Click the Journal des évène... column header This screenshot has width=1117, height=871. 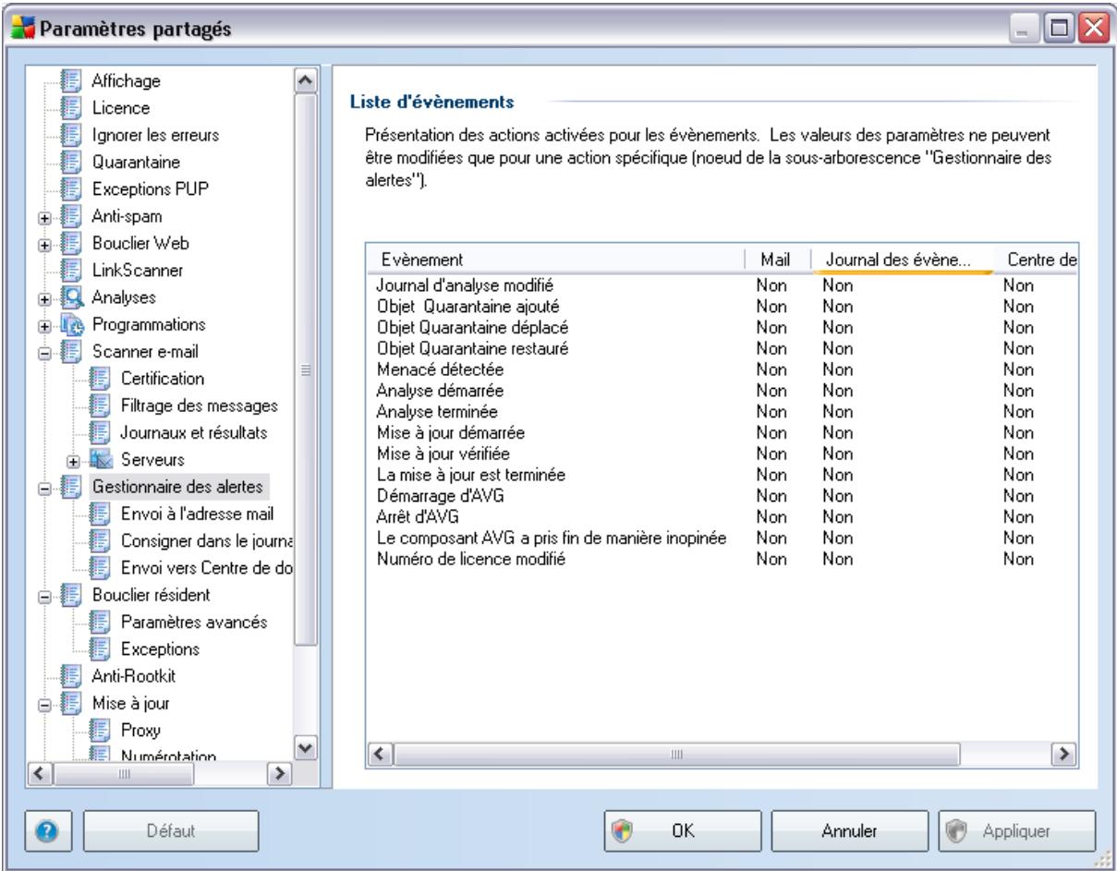[x=902, y=260]
